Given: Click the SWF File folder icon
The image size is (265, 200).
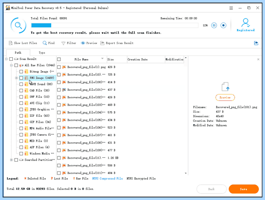Looking at the screenshot, I should [x=26, y=97].
